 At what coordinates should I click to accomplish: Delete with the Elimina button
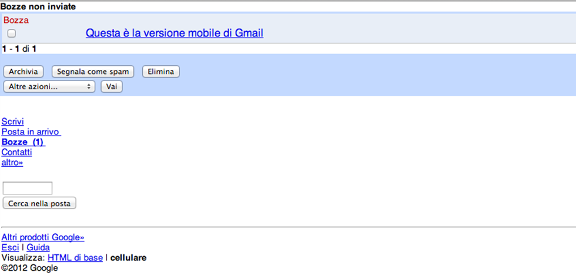pos(161,72)
